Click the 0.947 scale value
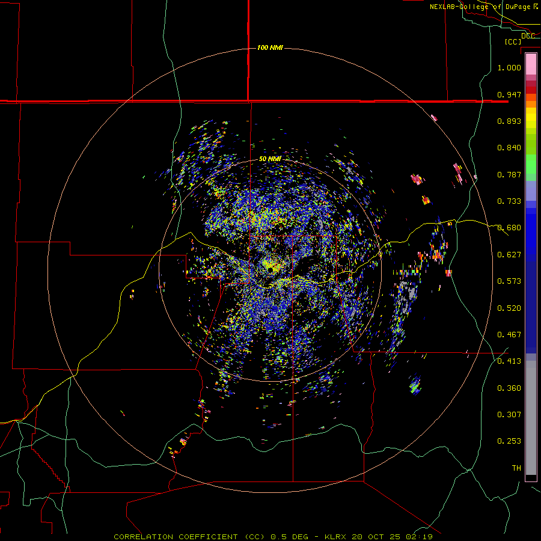 (509, 94)
